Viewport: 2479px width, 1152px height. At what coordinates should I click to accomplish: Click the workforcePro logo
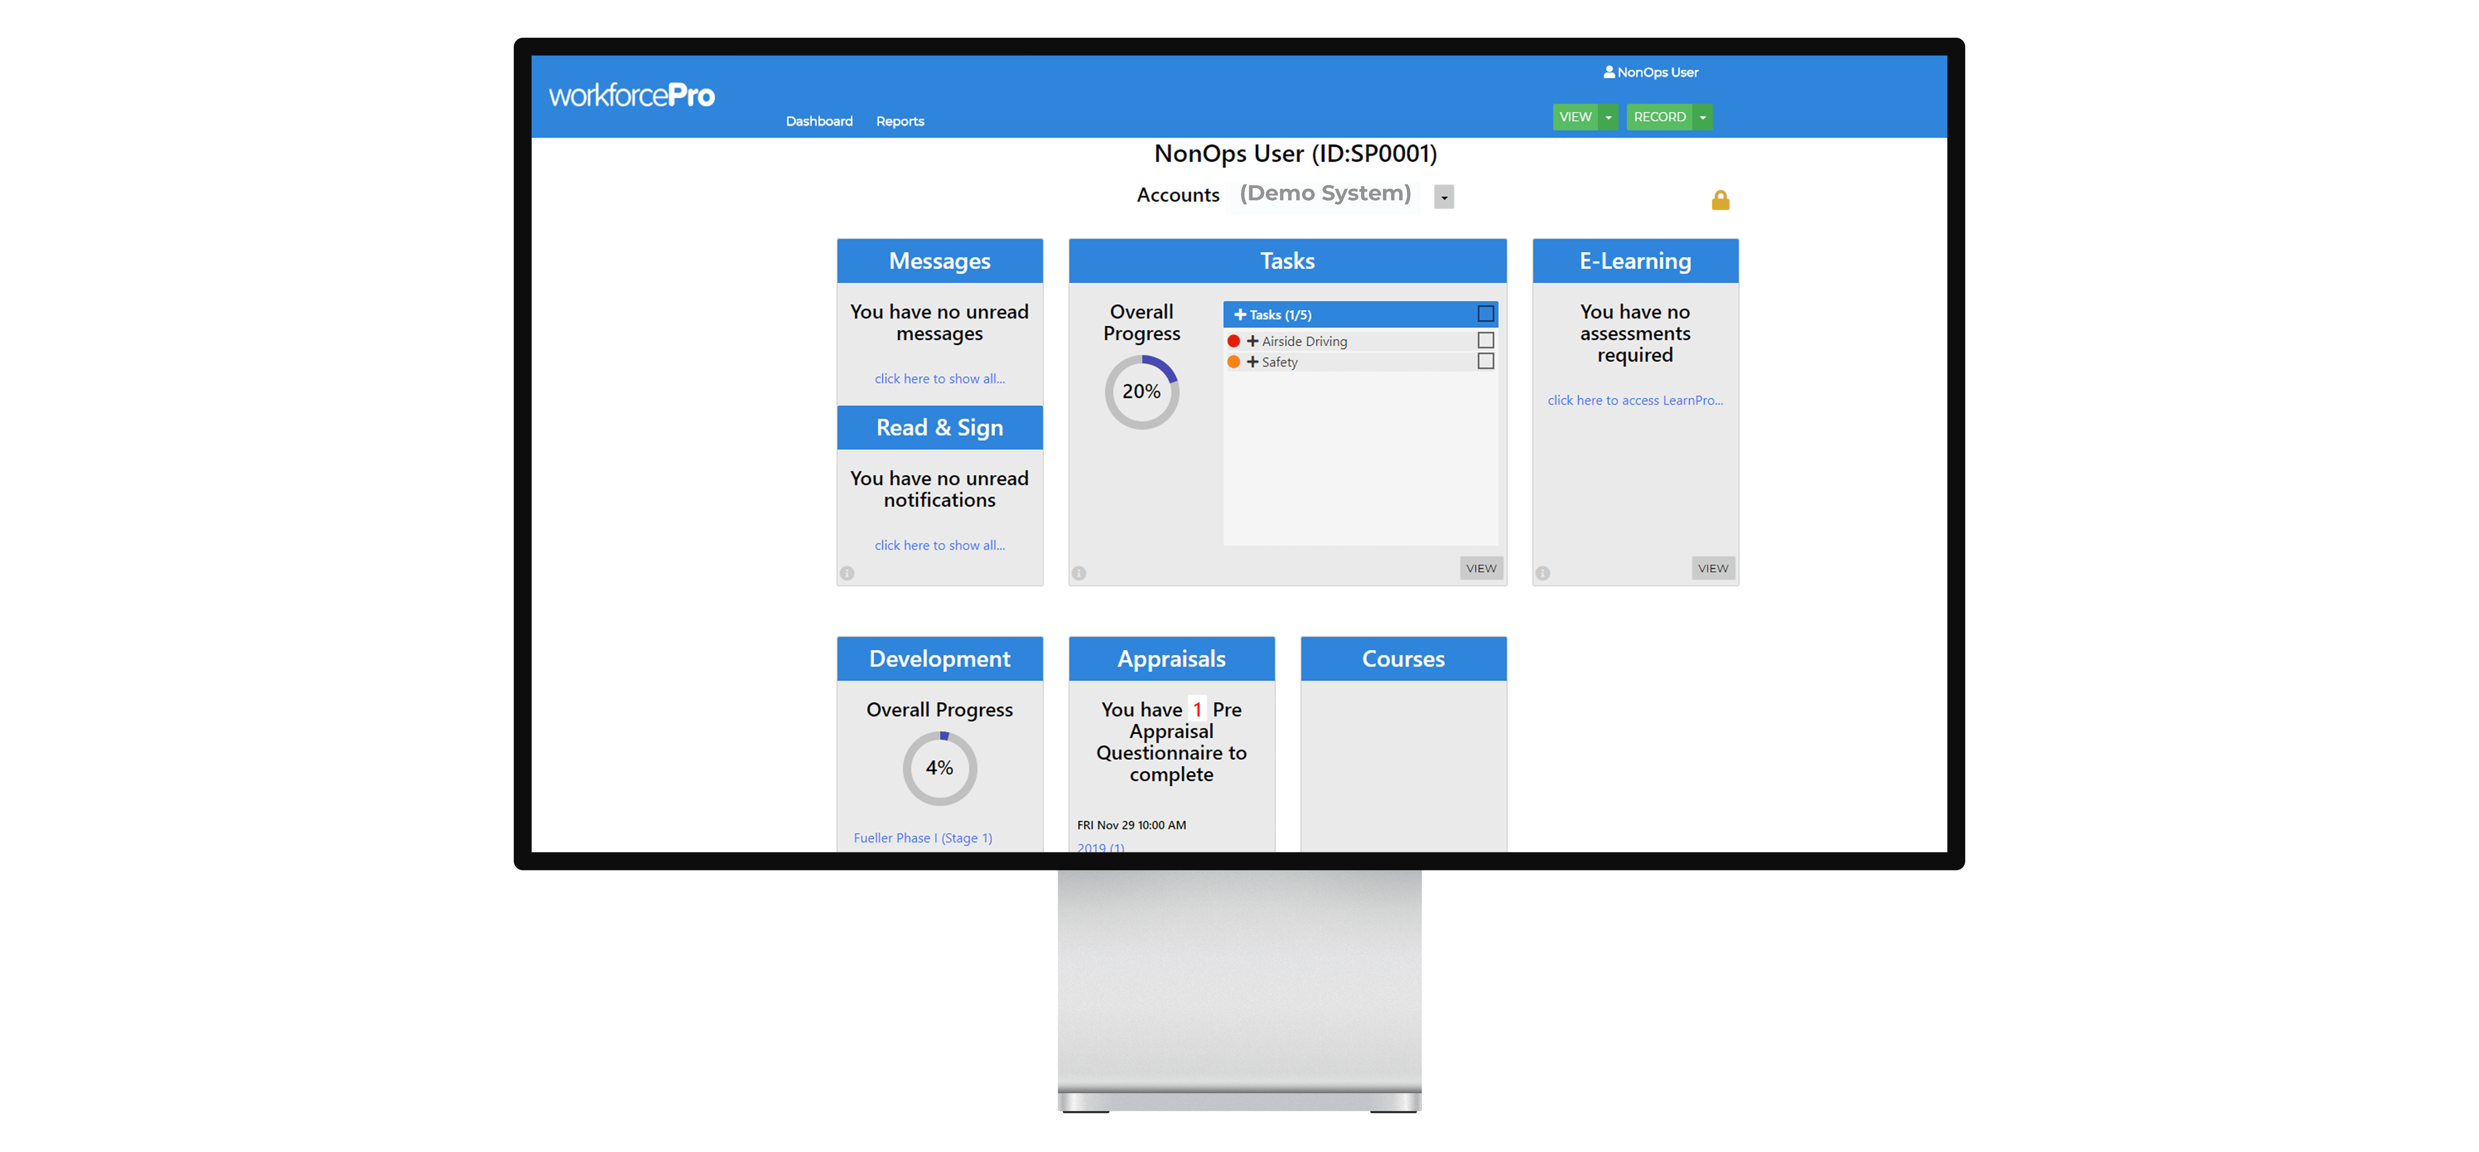pos(631,95)
